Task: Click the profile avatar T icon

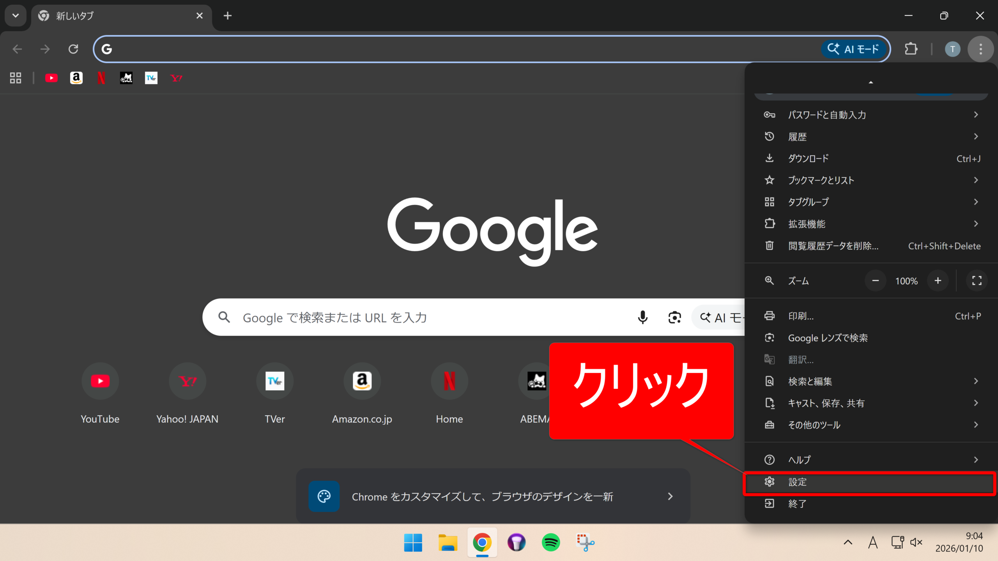Action: (x=952, y=49)
